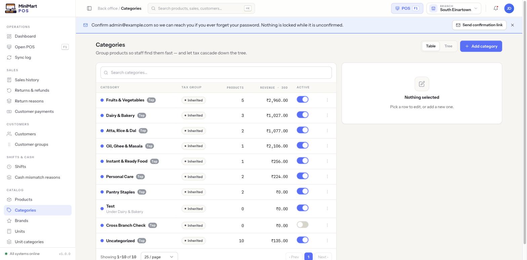The width and height of the screenshot is (527, 260).
Task: Open row actions for Oil, Ghee & Masala
Action: pos(327,146)
